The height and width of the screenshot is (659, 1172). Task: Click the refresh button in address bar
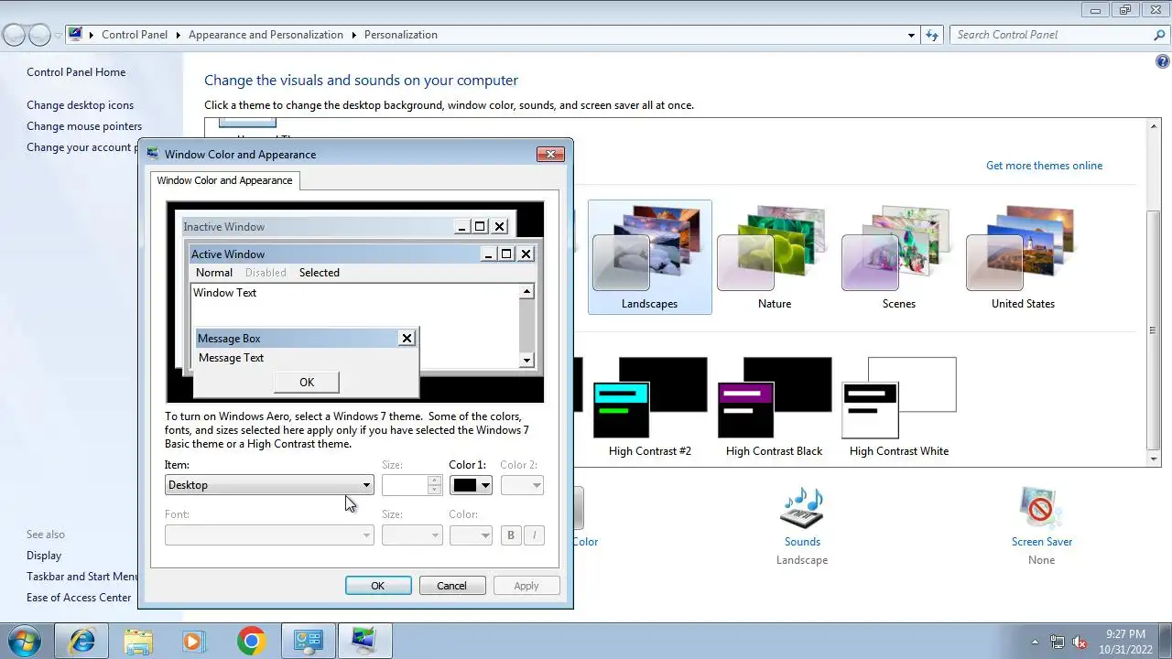(x=932, y=35)
